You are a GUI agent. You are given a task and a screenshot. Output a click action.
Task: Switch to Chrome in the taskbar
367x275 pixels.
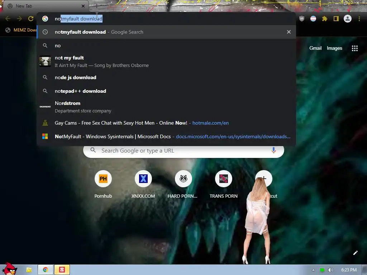[46, 270]
